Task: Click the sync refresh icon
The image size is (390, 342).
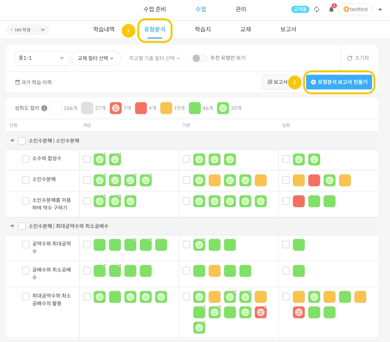Action: click(317, 10)
